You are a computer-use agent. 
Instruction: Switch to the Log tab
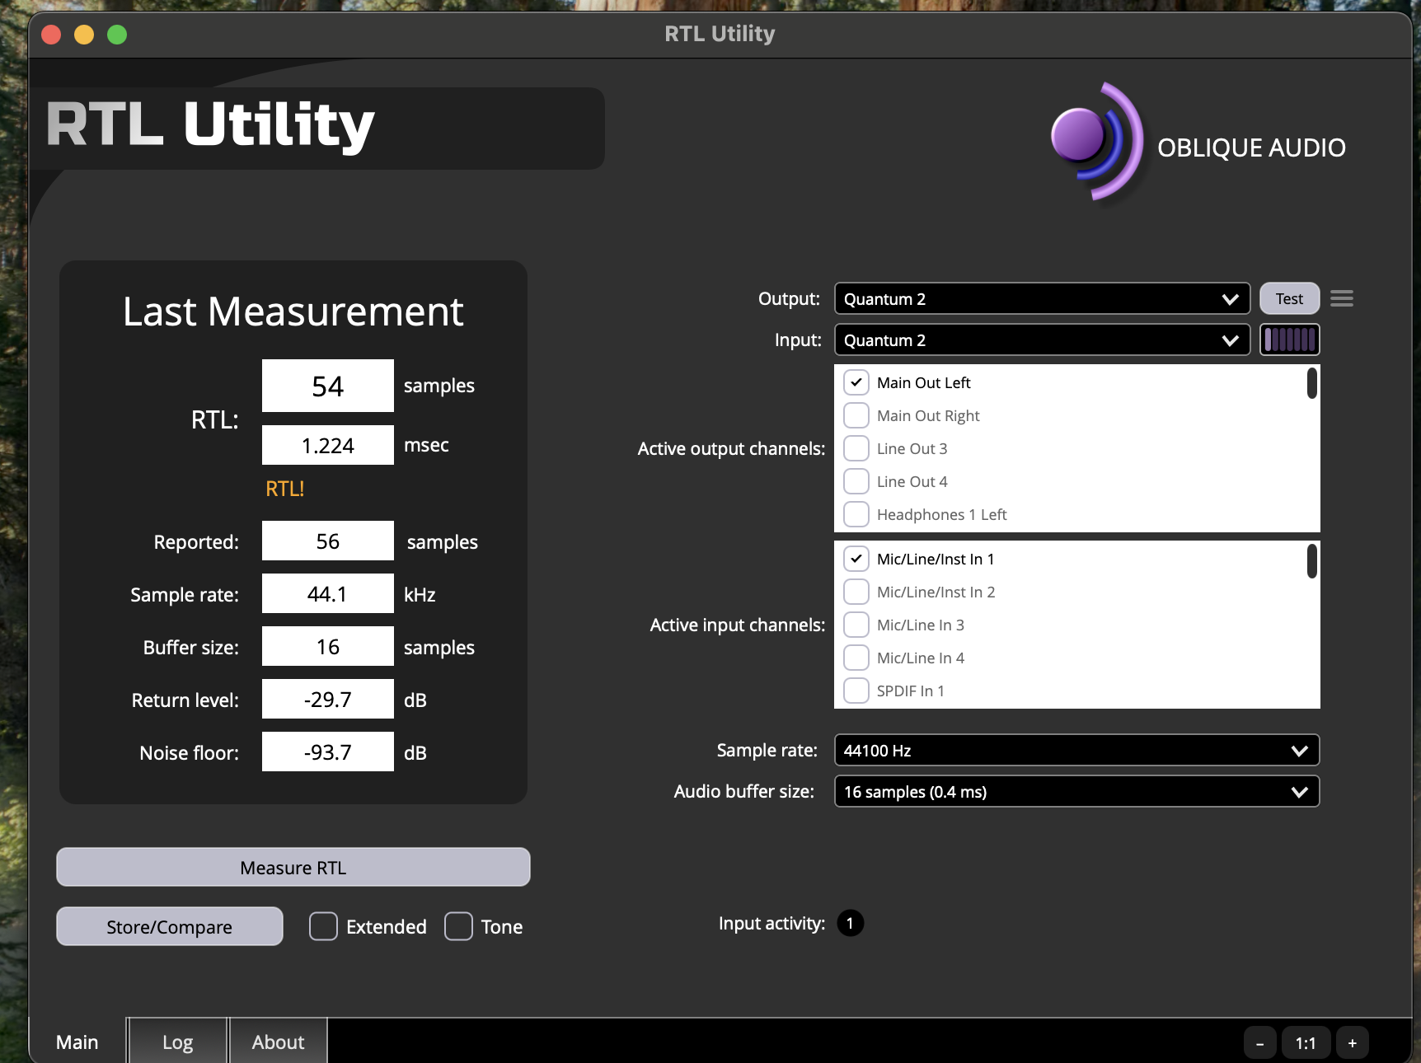(177, 1042)
